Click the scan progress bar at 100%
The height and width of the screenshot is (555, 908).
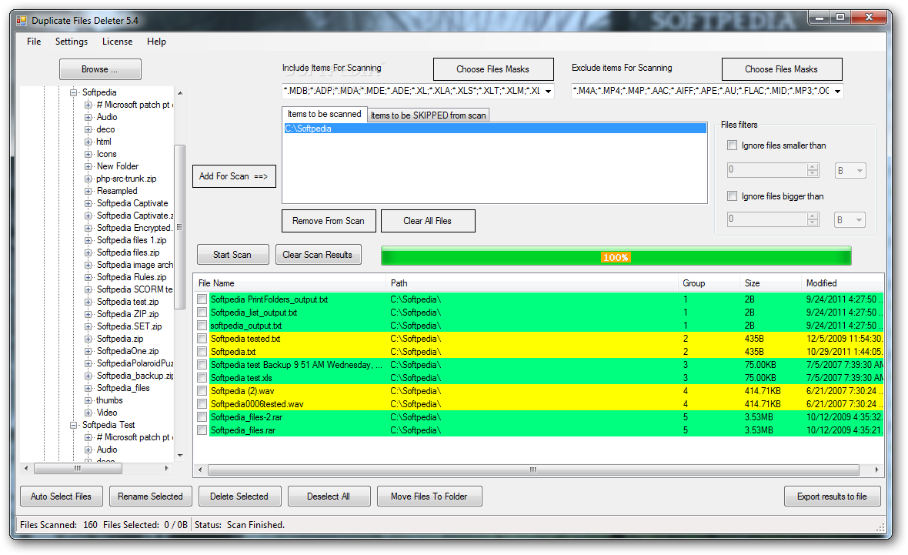616,256
